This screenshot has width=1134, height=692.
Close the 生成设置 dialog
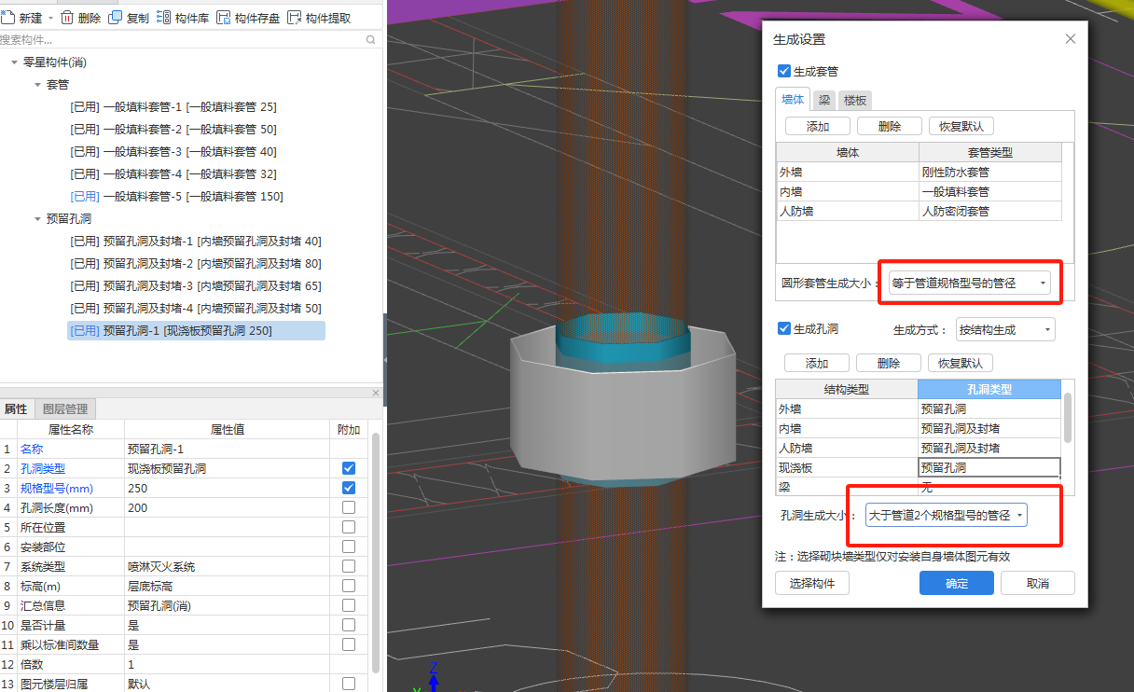click(1071, 38)
